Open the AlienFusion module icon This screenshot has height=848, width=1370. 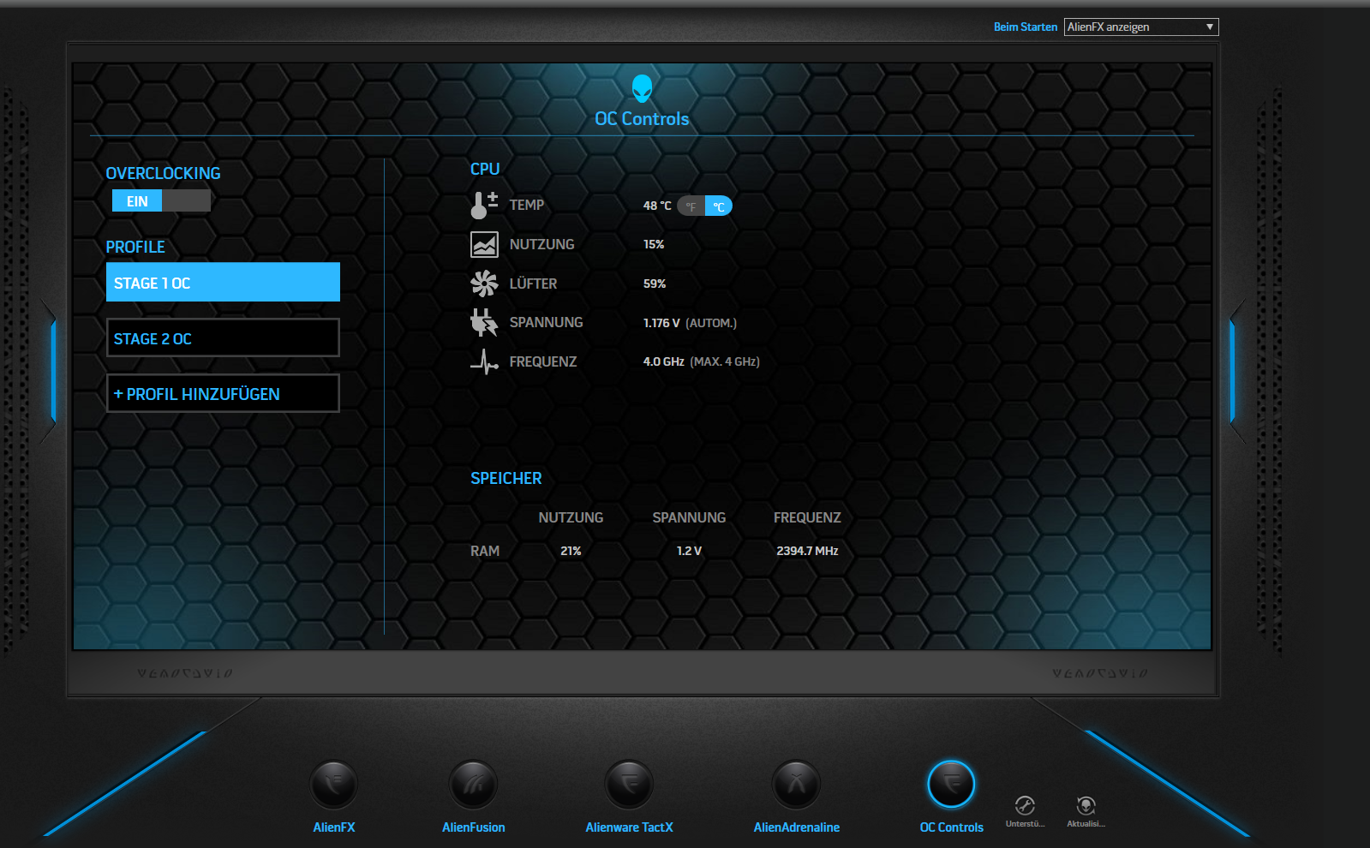473,784
